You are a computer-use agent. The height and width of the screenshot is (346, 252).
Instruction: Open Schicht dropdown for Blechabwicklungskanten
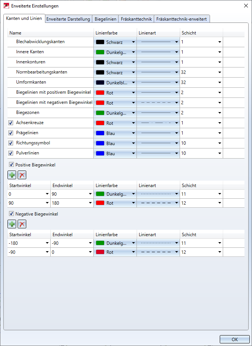(x=219, y=42)
